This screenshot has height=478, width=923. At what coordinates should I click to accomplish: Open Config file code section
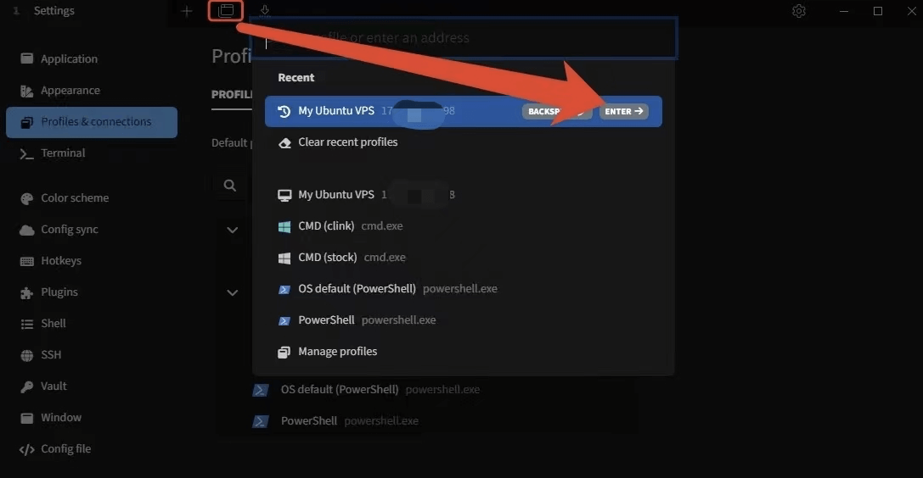point(91,448)
